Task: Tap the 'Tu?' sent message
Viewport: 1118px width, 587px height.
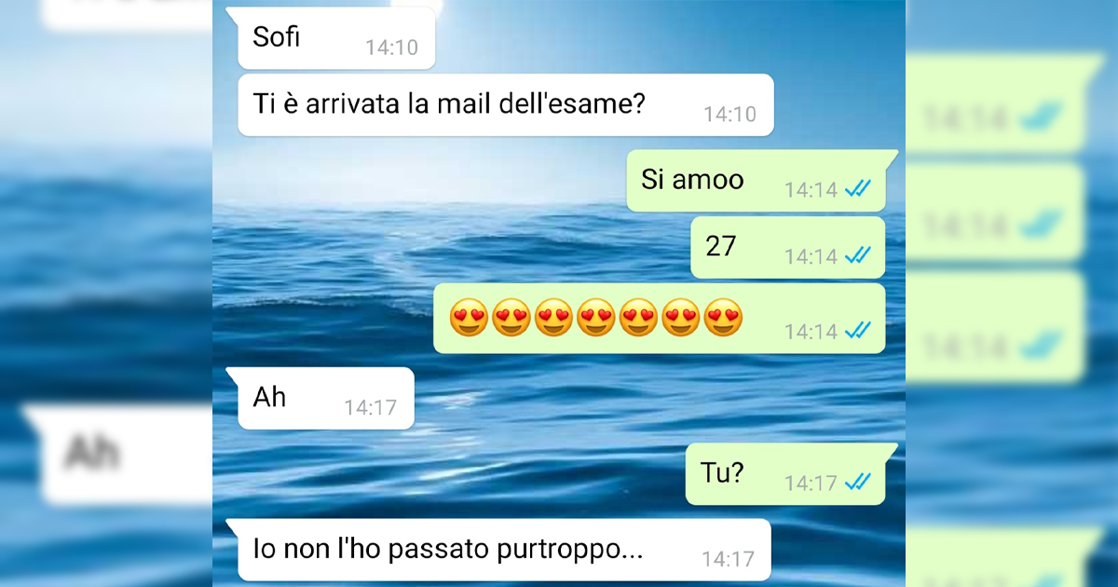Action: (x=785, y=473)
